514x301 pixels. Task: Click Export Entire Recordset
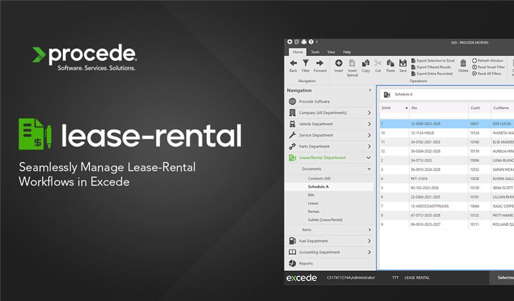pyautogui.click(x=432, y=74)
